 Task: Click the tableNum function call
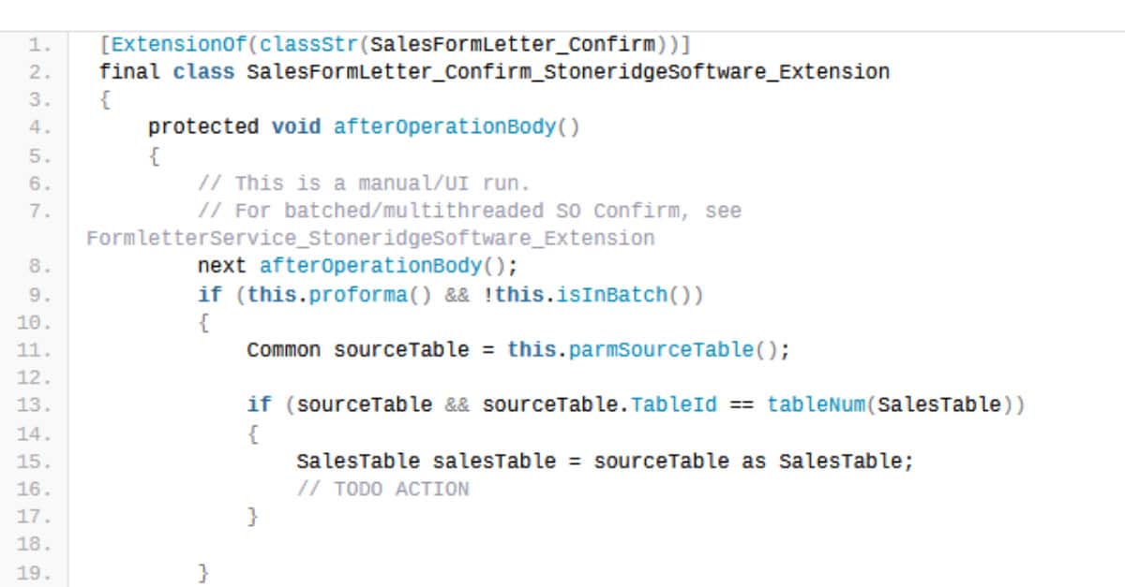810,405
